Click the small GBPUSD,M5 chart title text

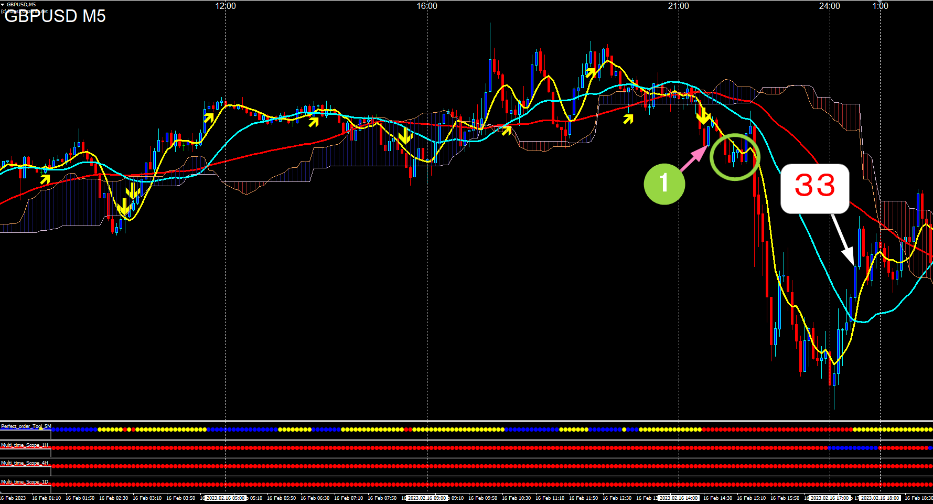coord(21,4)
